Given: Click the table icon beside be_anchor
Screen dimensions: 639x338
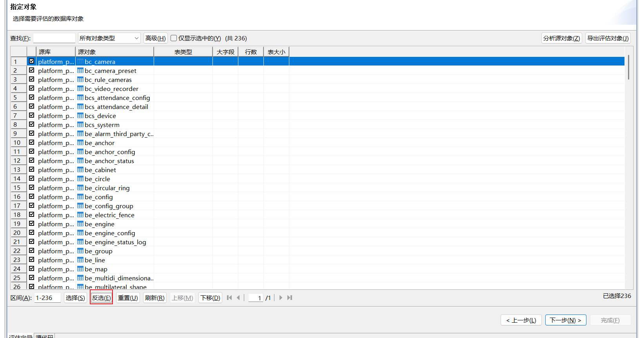Looking at the screenshot, I should (80, 142).
